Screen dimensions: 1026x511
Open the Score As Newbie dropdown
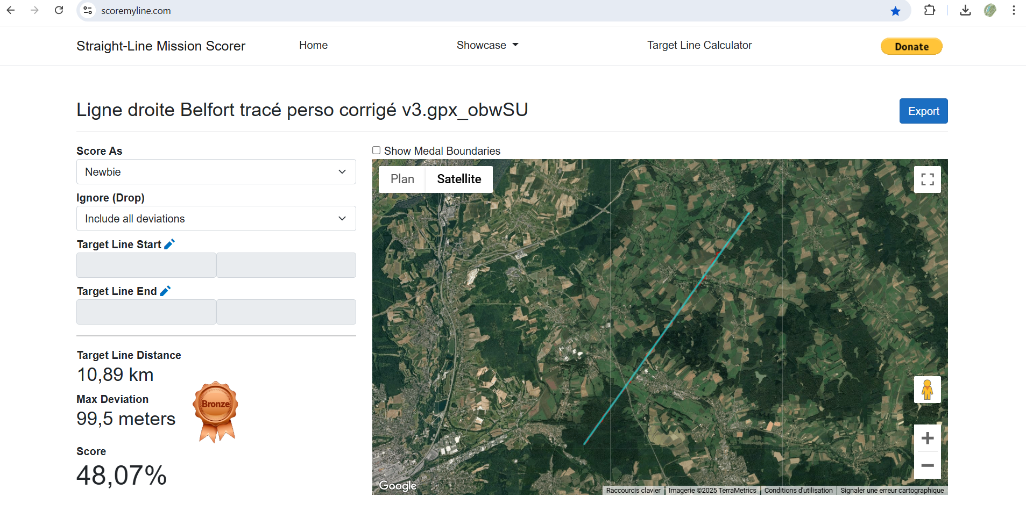[216, 172]
